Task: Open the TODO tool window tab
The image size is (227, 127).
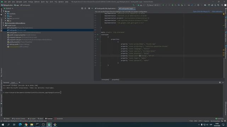Action: 7,119
